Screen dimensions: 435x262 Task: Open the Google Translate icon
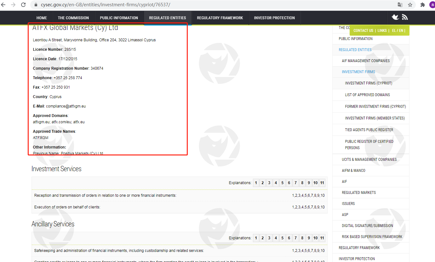[x=400, y=5]
